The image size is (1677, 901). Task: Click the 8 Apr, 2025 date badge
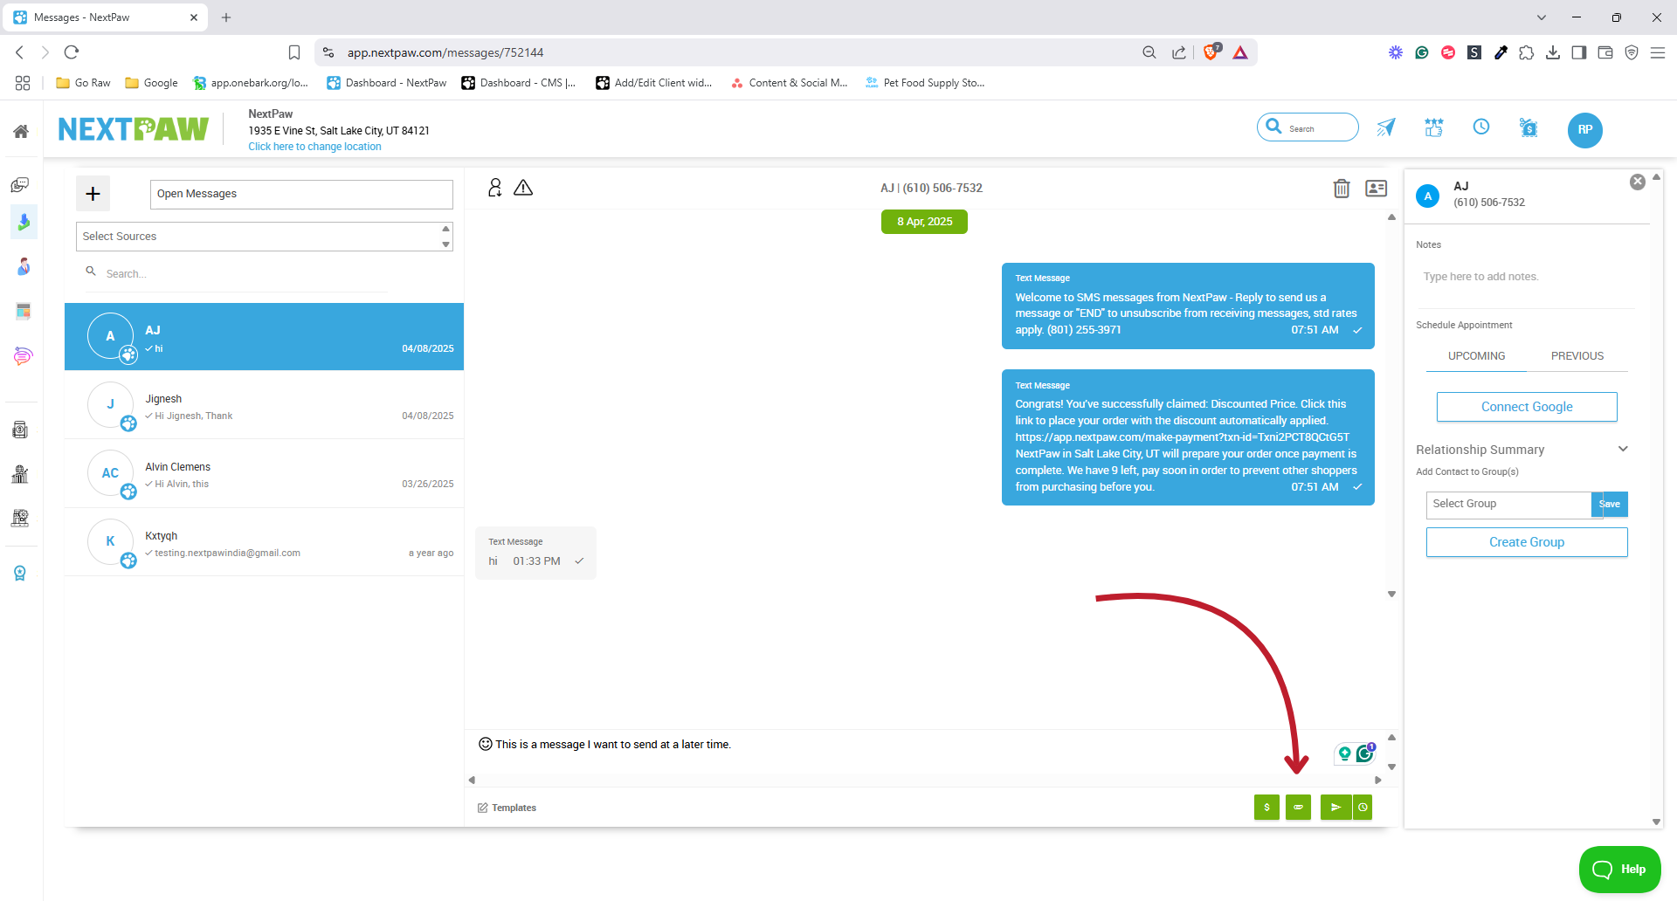(x=924, y=222)
